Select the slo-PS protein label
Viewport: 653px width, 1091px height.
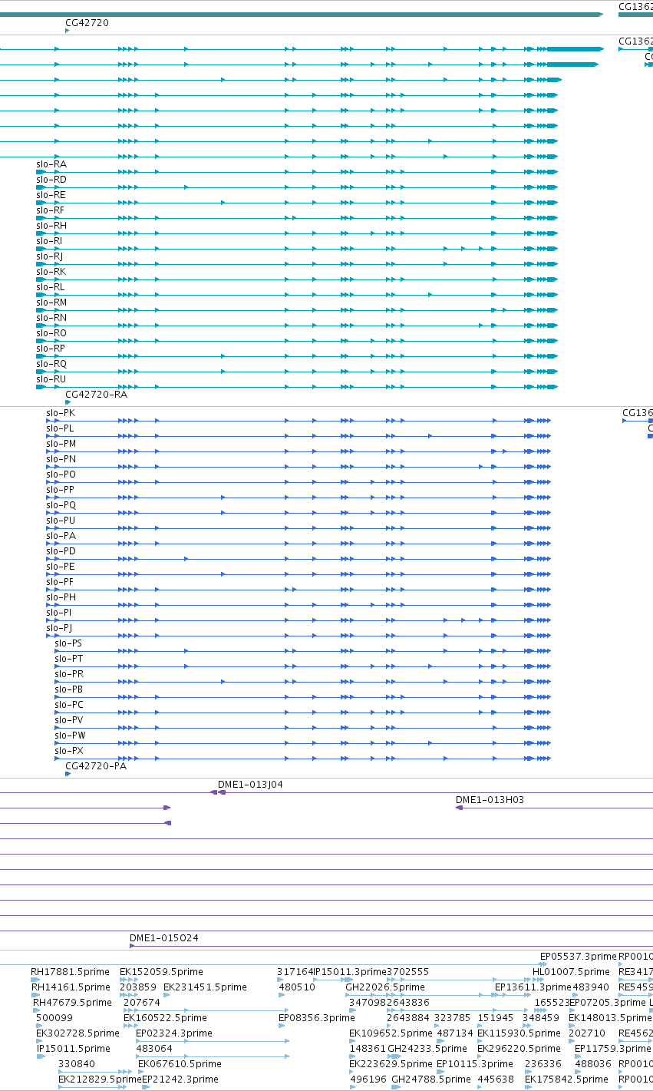pos(69,643)
